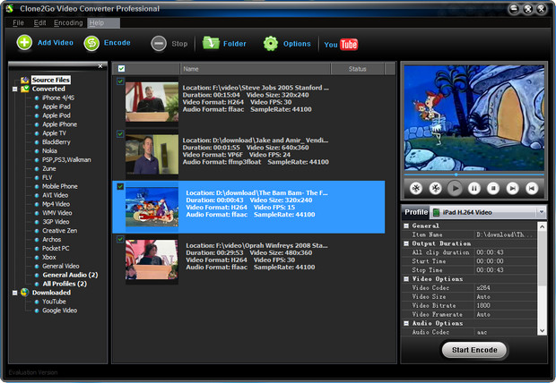Select General Audio (2) in the tree

(70, 275)
